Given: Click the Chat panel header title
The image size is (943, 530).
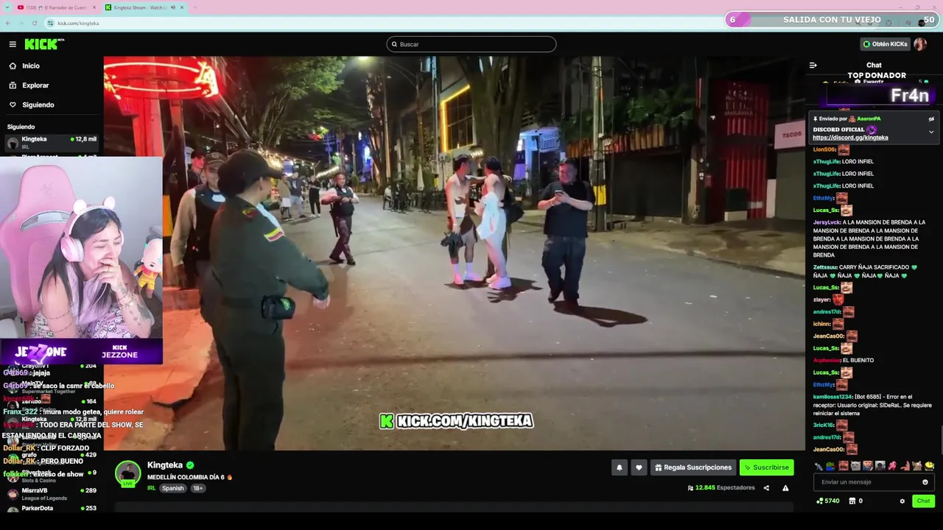Looking at the screenshot, I should coord(874,65).
